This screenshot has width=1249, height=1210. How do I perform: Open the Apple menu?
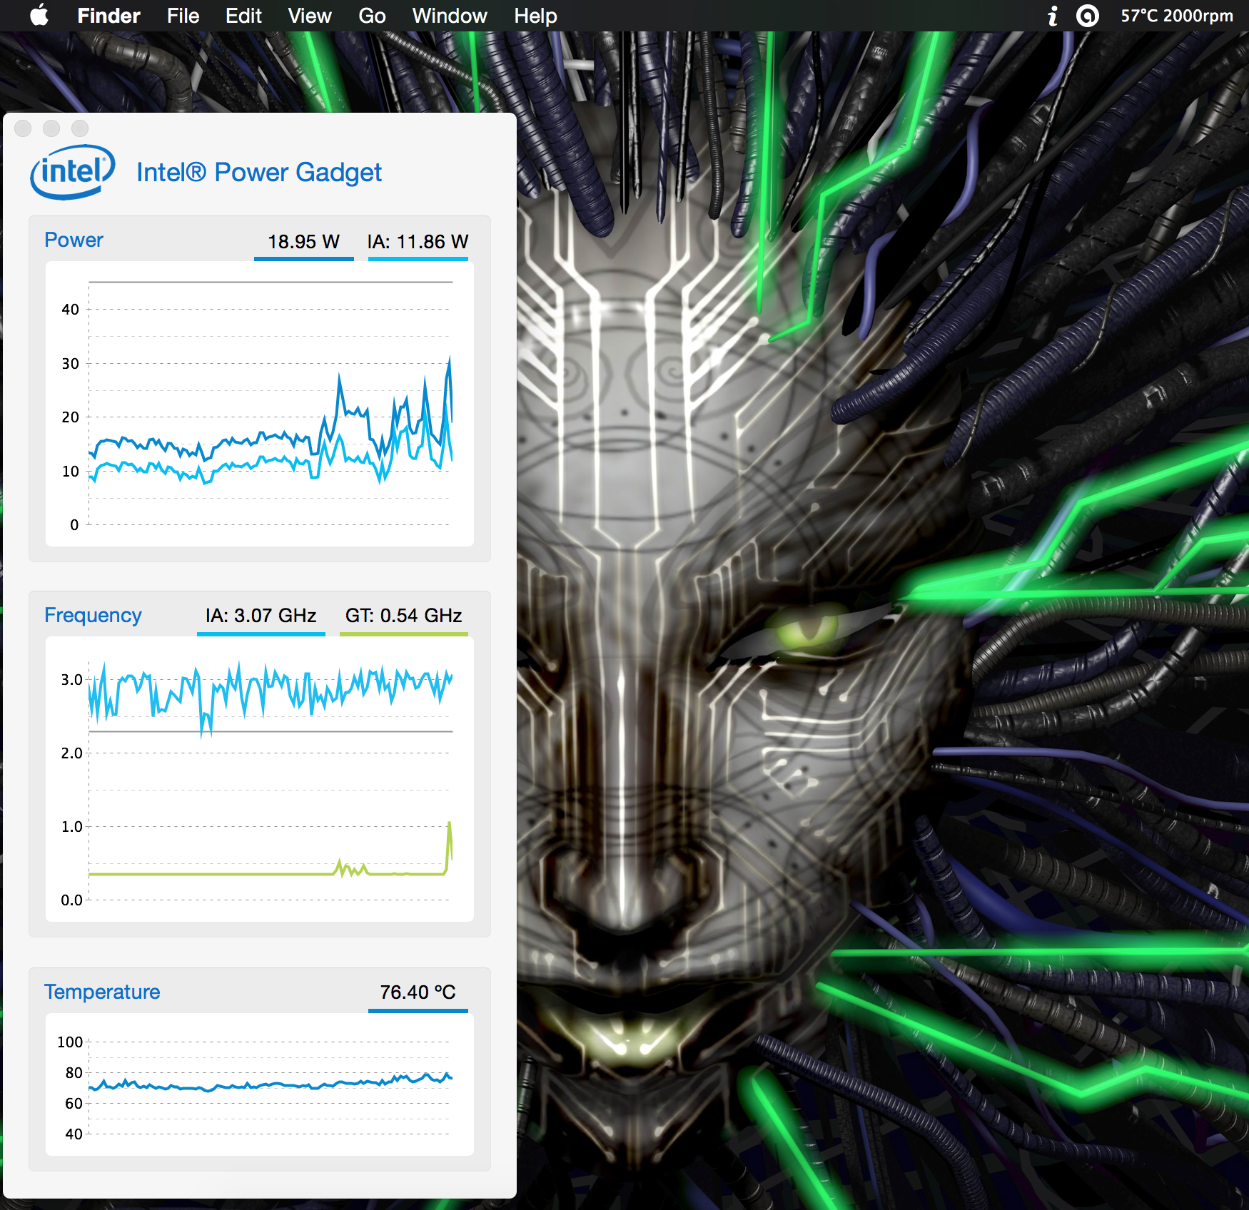click(40, 16)
